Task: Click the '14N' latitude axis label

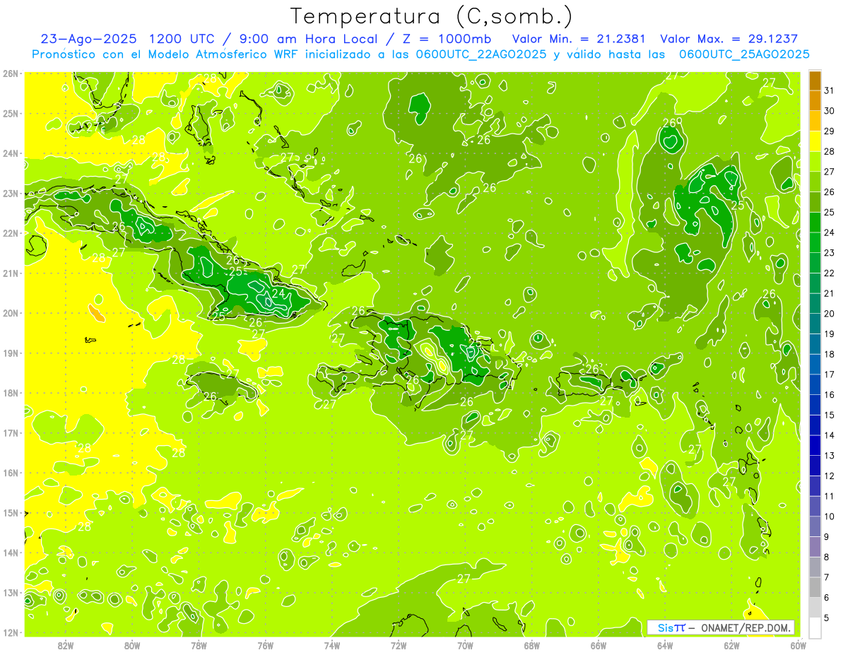Action: pos(10,553)
